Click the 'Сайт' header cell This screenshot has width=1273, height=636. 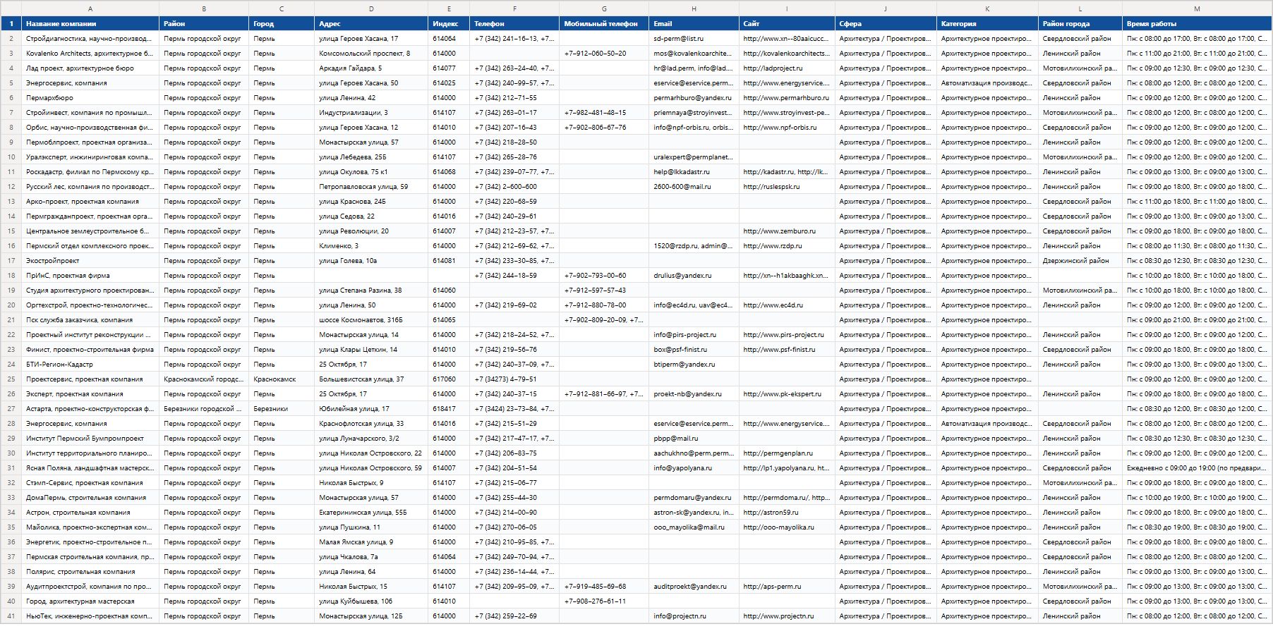[787, 23]
